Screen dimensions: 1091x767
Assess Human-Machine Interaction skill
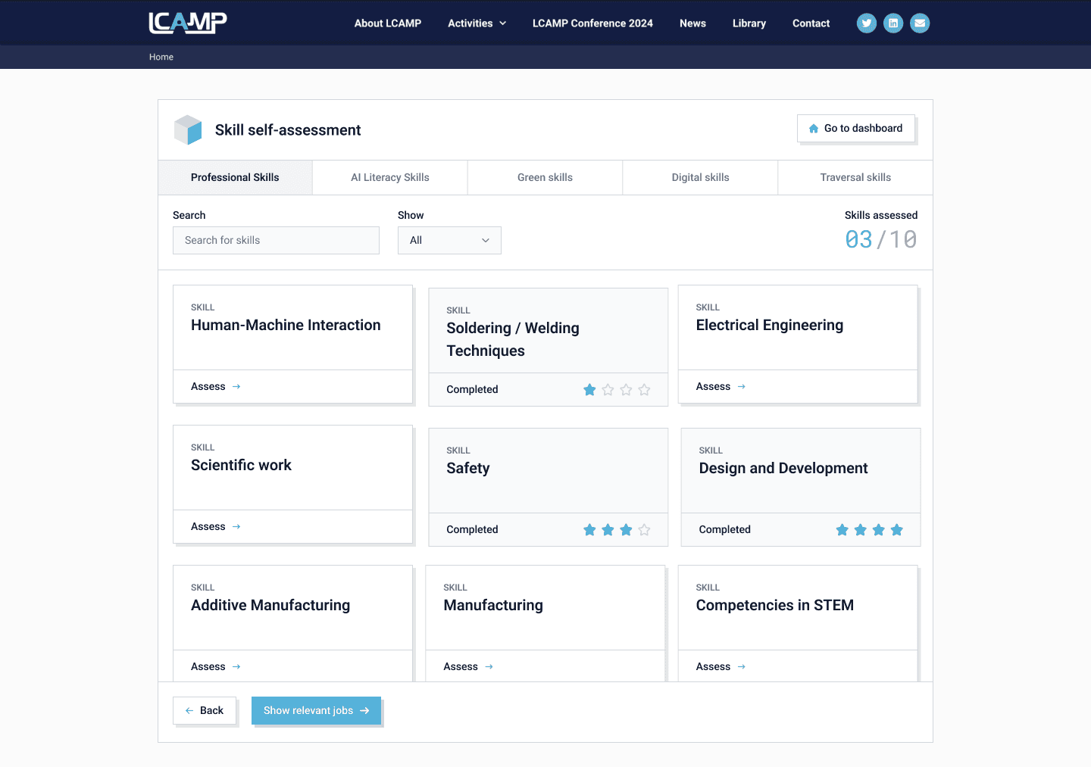[216, 386]
